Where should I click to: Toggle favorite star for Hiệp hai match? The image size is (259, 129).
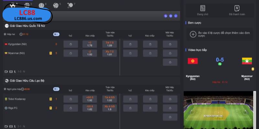click(5, 34)
